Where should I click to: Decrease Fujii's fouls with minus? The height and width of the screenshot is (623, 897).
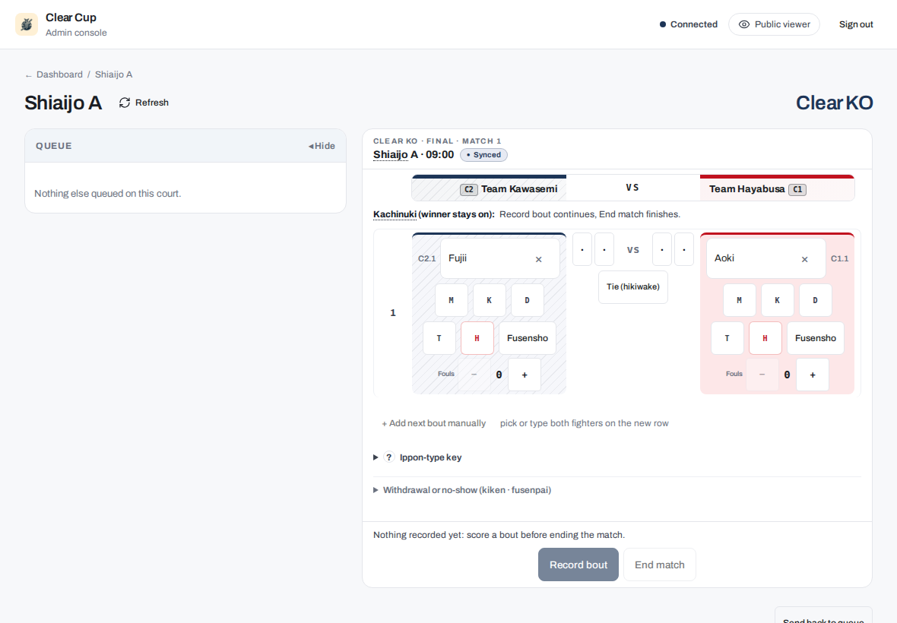(x=474, y=375)
